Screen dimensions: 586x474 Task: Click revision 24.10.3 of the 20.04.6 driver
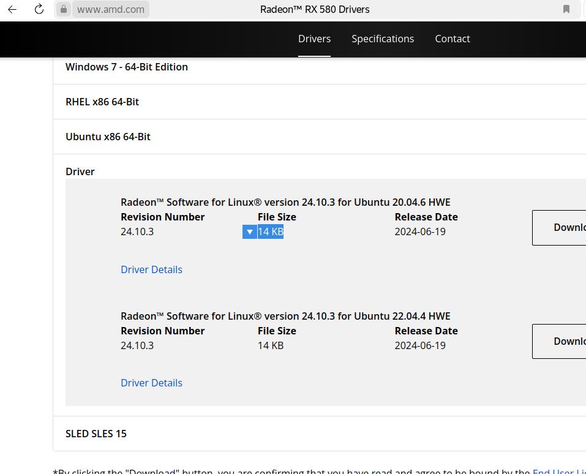tap(137, 231)
